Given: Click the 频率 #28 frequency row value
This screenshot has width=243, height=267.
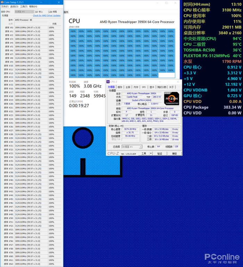Looking at the screenshot, I should [31, 134].
